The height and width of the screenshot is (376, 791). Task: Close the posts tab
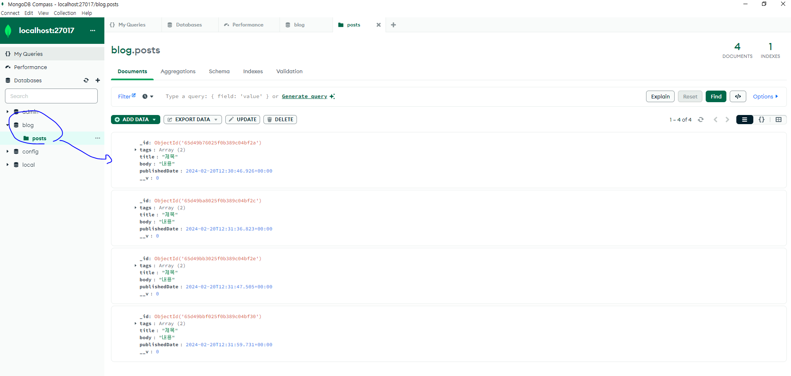coord(379,25)
